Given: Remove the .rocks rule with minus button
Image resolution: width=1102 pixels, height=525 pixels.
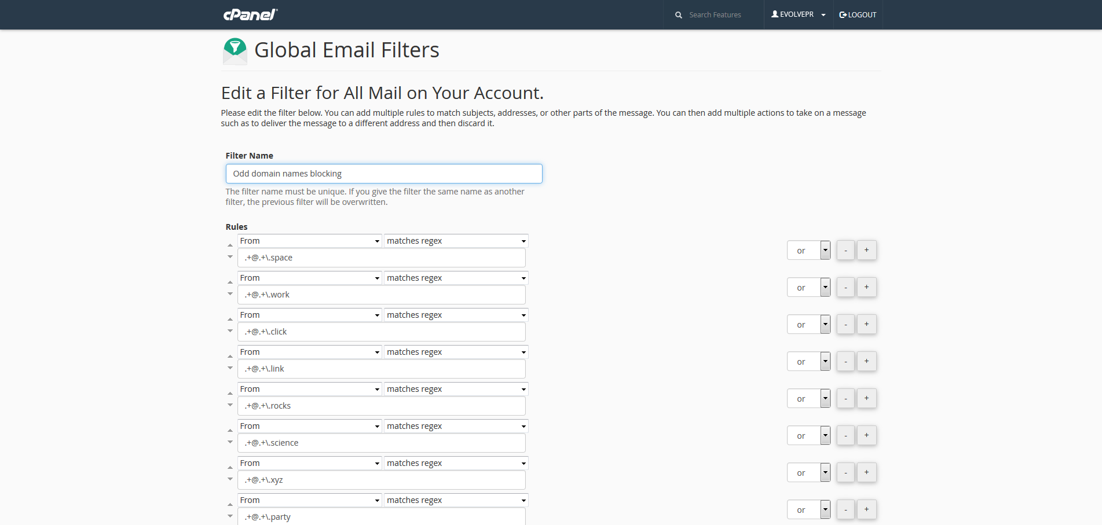Looking at the screenshot, I should 845,398.
